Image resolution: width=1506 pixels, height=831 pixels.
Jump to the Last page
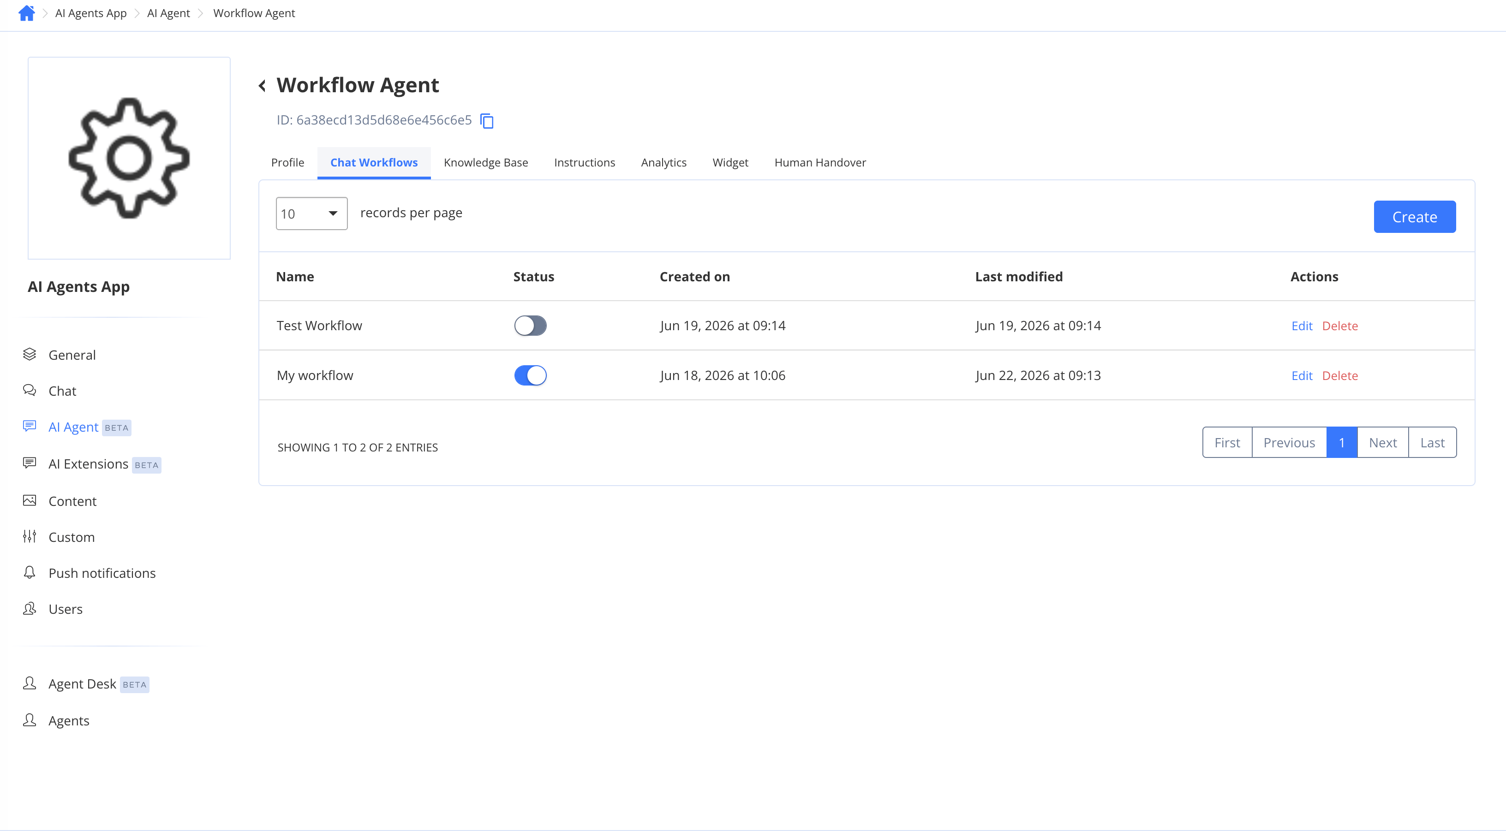(1432, 442)
